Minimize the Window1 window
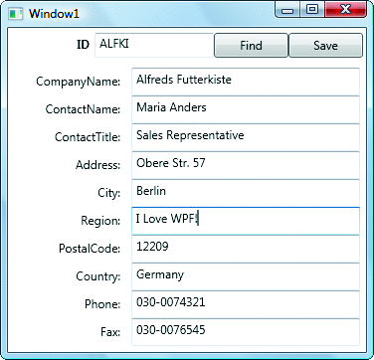Screen dimensions: 374x360 287,10
